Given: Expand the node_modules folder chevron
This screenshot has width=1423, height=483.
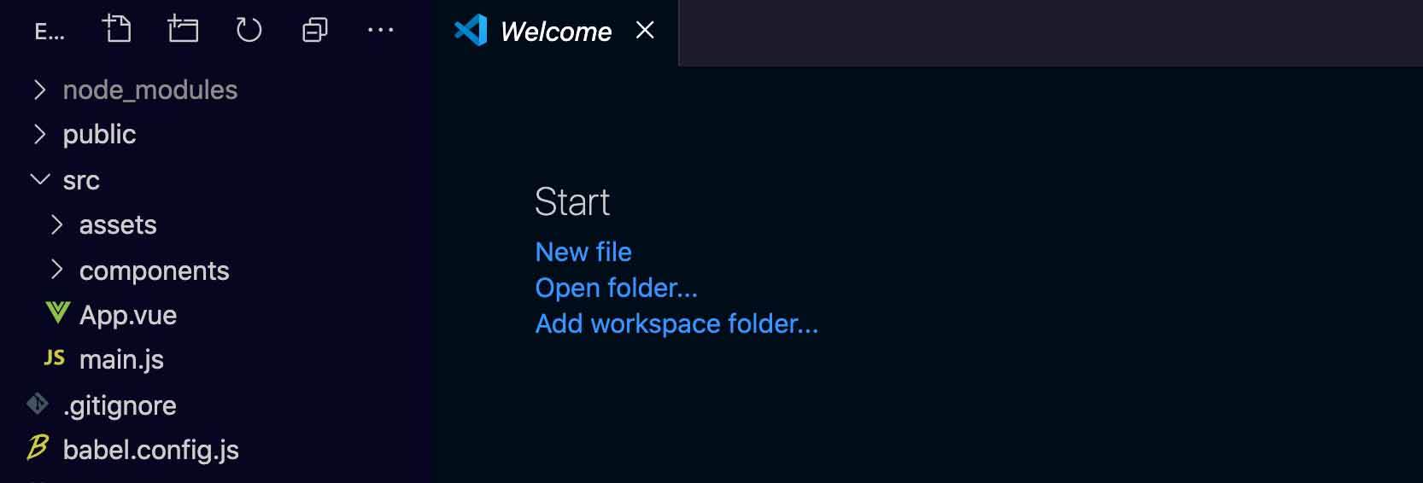Looking at the screenshot, I should [x=39, y=90].
